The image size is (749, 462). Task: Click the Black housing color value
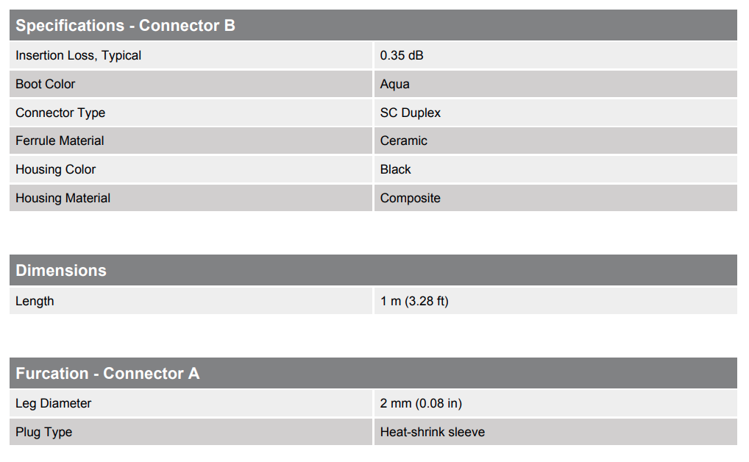(x=396, y=170)
